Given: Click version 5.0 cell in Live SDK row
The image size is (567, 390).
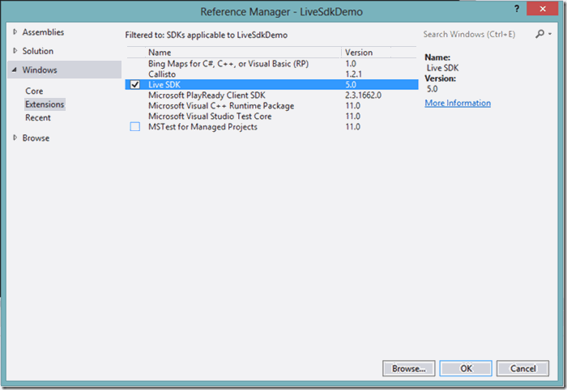Looking at the screenshot, I should tap(351, 85).
